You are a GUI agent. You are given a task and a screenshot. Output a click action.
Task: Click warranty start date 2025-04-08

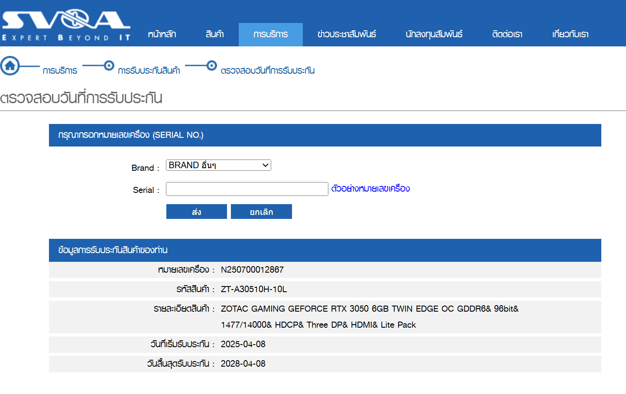(243, 344)
